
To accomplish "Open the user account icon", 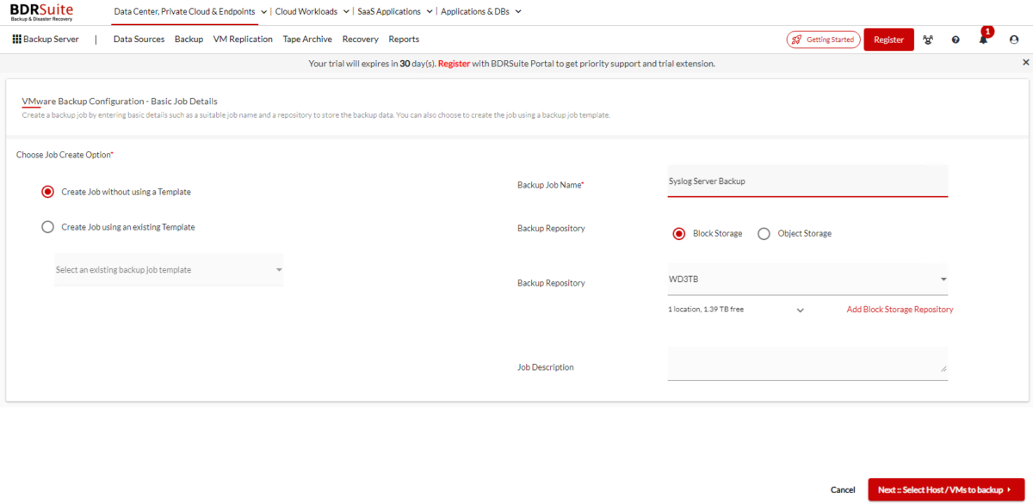I will click(x=1013, y=39).
